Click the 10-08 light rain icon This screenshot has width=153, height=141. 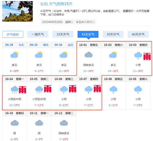pyautogui.click(x=113, y=90)
